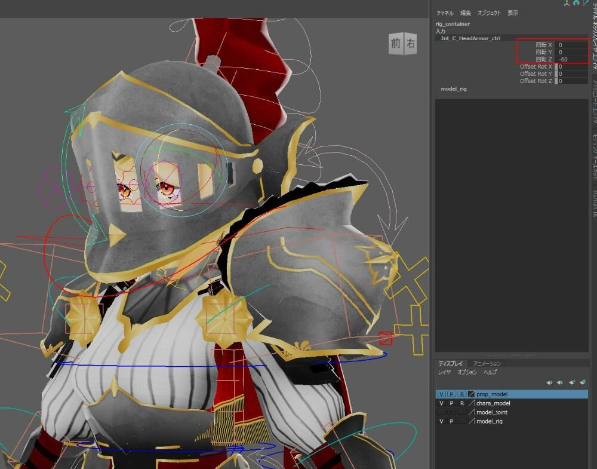Toggle playback P box of model_joint layer
Screen dimensions: 597x469
click(451, 412)
